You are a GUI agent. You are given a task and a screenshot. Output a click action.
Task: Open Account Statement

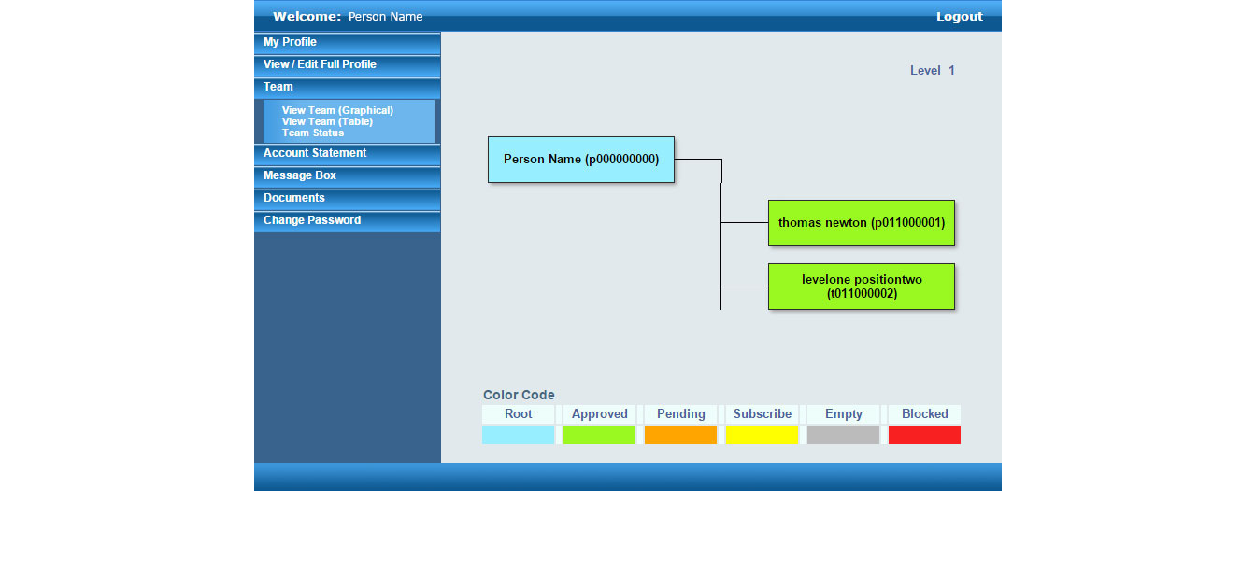[x=315, y=153]
